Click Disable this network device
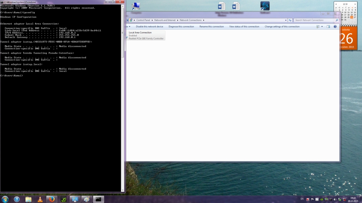 pyautogui.click(x=150, y=26)
